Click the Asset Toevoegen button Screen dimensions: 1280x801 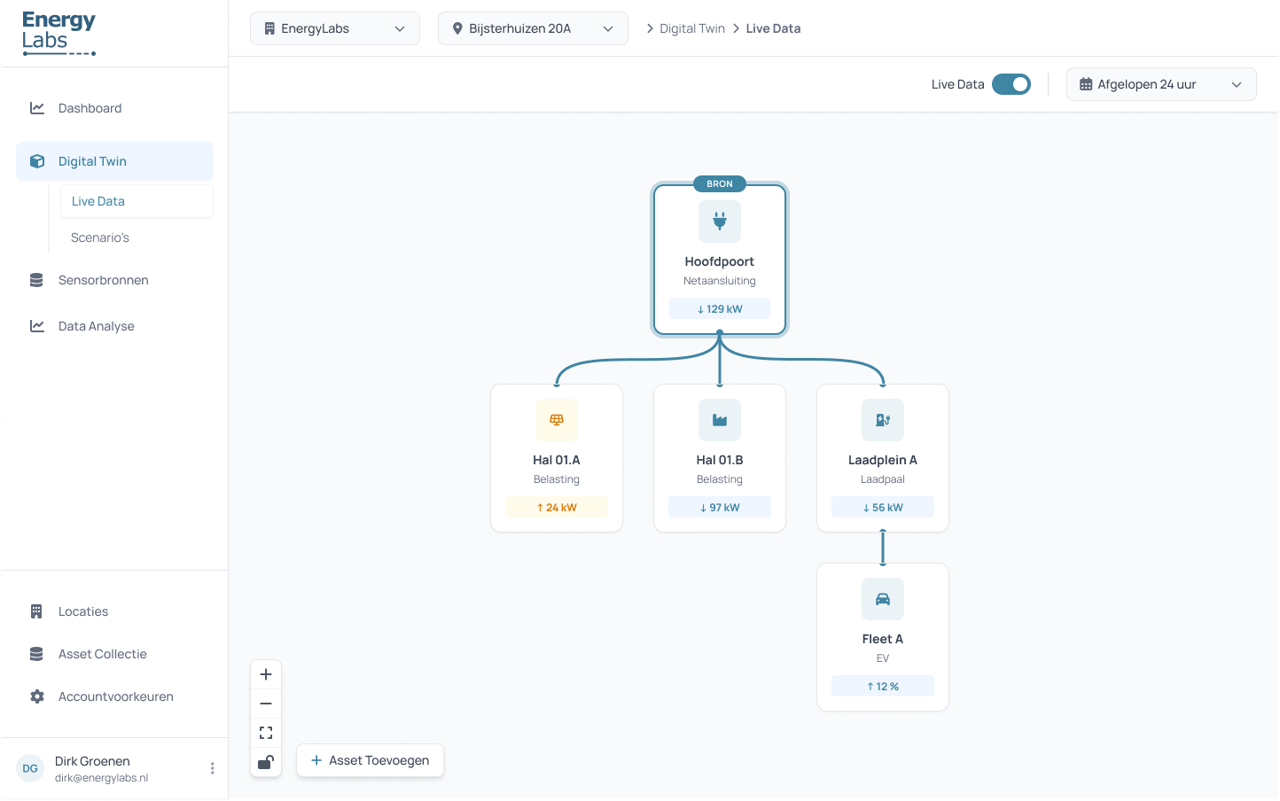click(370, 760)
